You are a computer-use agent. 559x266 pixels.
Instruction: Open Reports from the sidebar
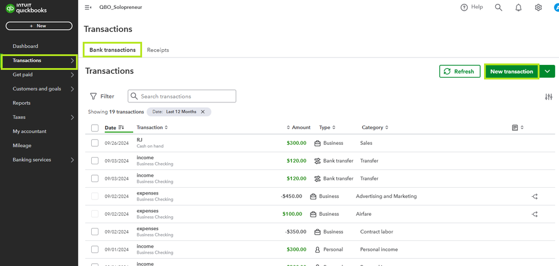[22, 103]
